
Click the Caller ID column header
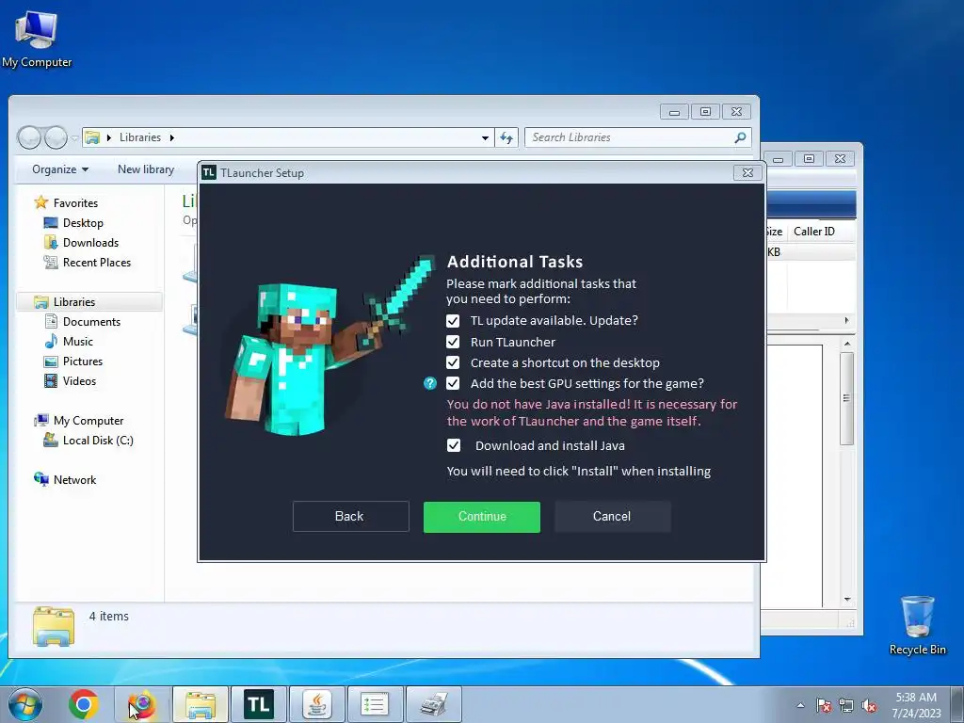tap(814, 232)
